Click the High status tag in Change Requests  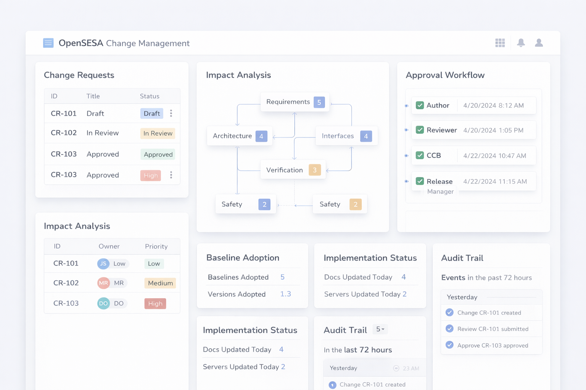point(151,176)
